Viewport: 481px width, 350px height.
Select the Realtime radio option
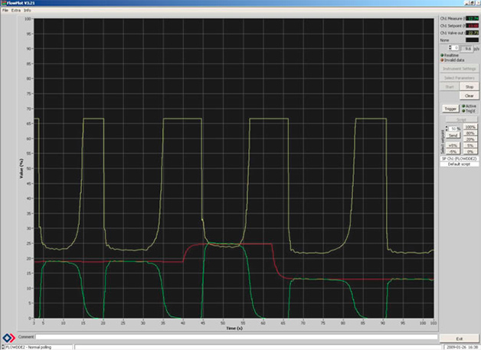click(443, 55)
